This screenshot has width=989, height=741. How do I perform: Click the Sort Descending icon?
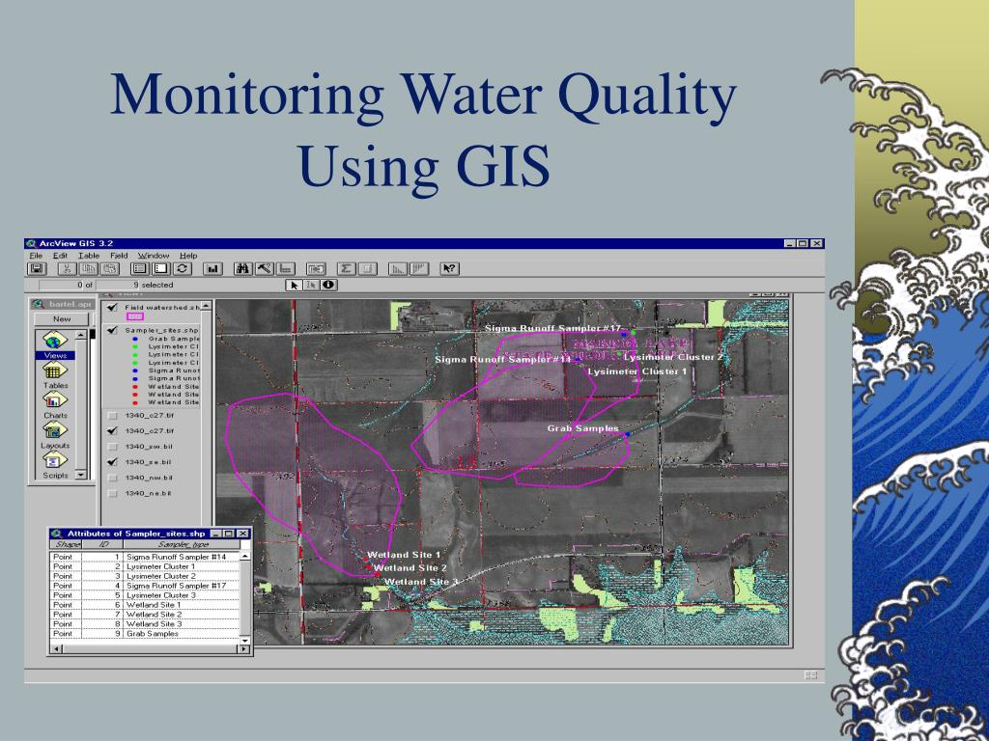(419, 269)
